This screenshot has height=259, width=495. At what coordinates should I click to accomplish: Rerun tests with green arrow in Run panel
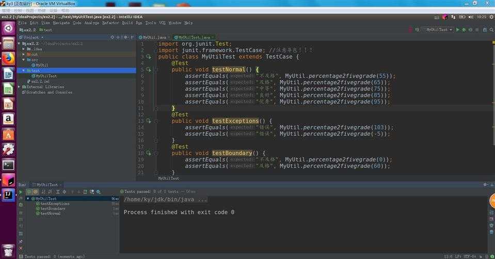21,192
